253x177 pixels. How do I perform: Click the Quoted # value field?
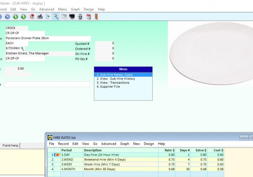(x=105, y=43)
